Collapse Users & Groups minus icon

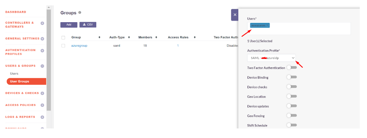pos(42,66)
